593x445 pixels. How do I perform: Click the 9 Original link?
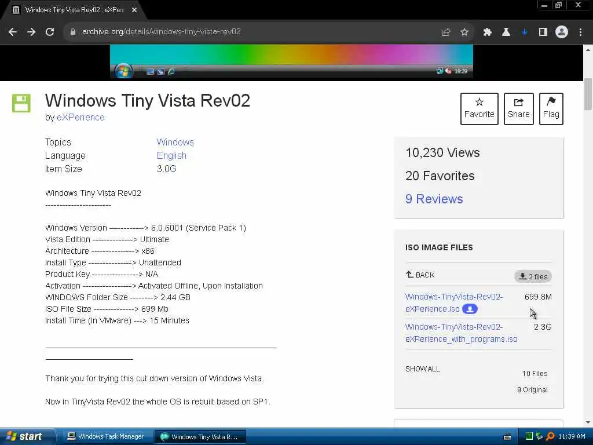(x=532, y=390)
